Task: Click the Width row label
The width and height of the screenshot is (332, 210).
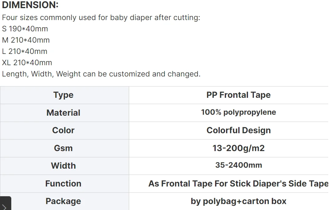Action: 63,166
